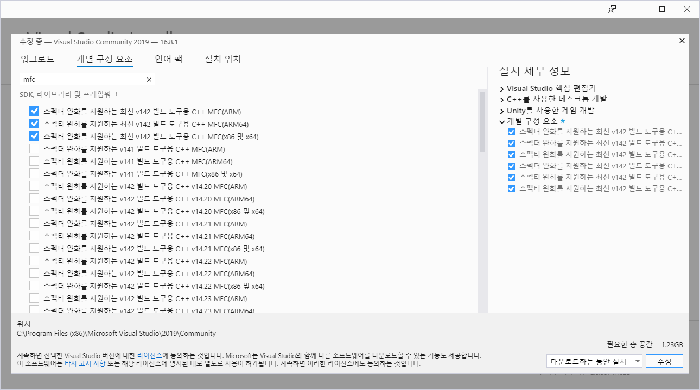The image size is (700, 390).
Task: Enable v142 C++ v14.20 MFC(ARM) checkbox
Action: click(x=34, y=186)
